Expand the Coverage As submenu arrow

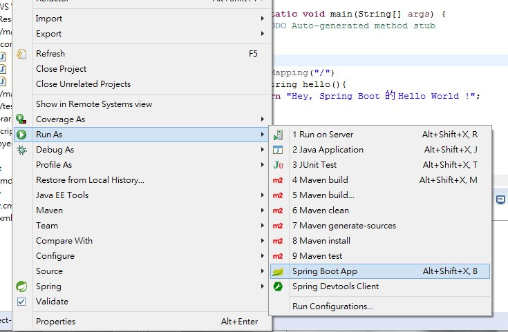pyautogui.click(x=263, y=119)
